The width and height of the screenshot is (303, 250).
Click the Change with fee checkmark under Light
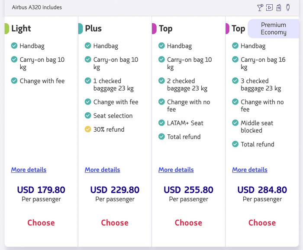coord(14,81)
